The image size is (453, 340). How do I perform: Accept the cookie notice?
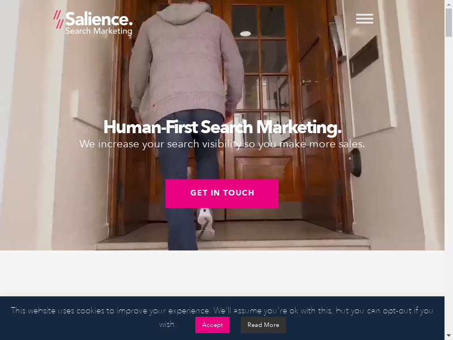coord(212,325)
